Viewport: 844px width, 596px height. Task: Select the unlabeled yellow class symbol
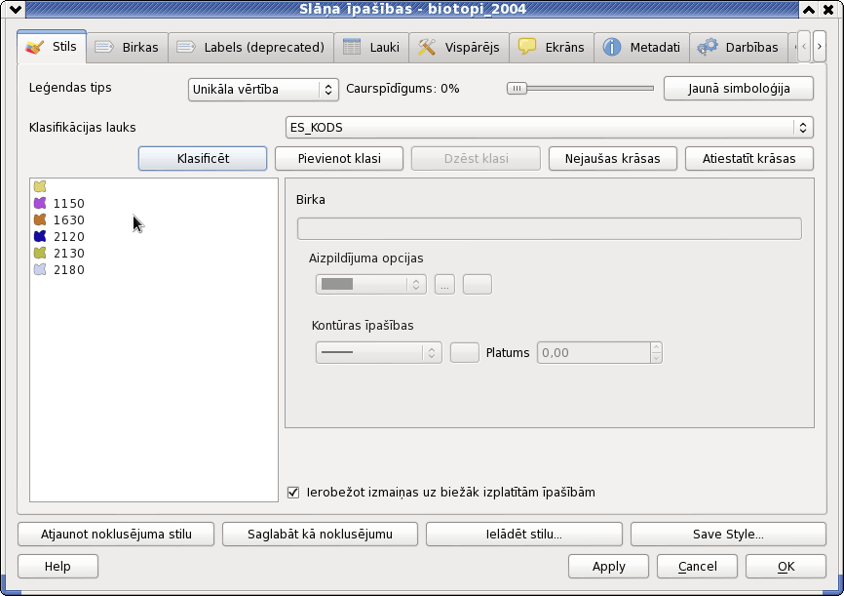[x=40, y=186]
